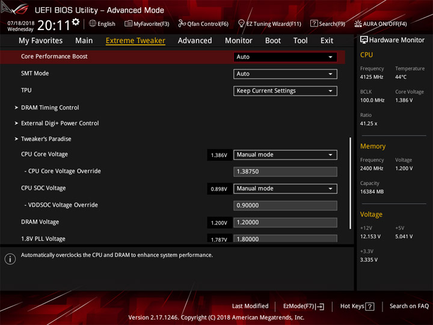
Task: Switch to the Main tab
Action: click(84, 41)
